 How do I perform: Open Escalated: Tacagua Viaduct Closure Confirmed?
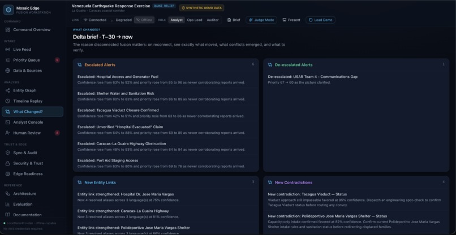[166, 113]
